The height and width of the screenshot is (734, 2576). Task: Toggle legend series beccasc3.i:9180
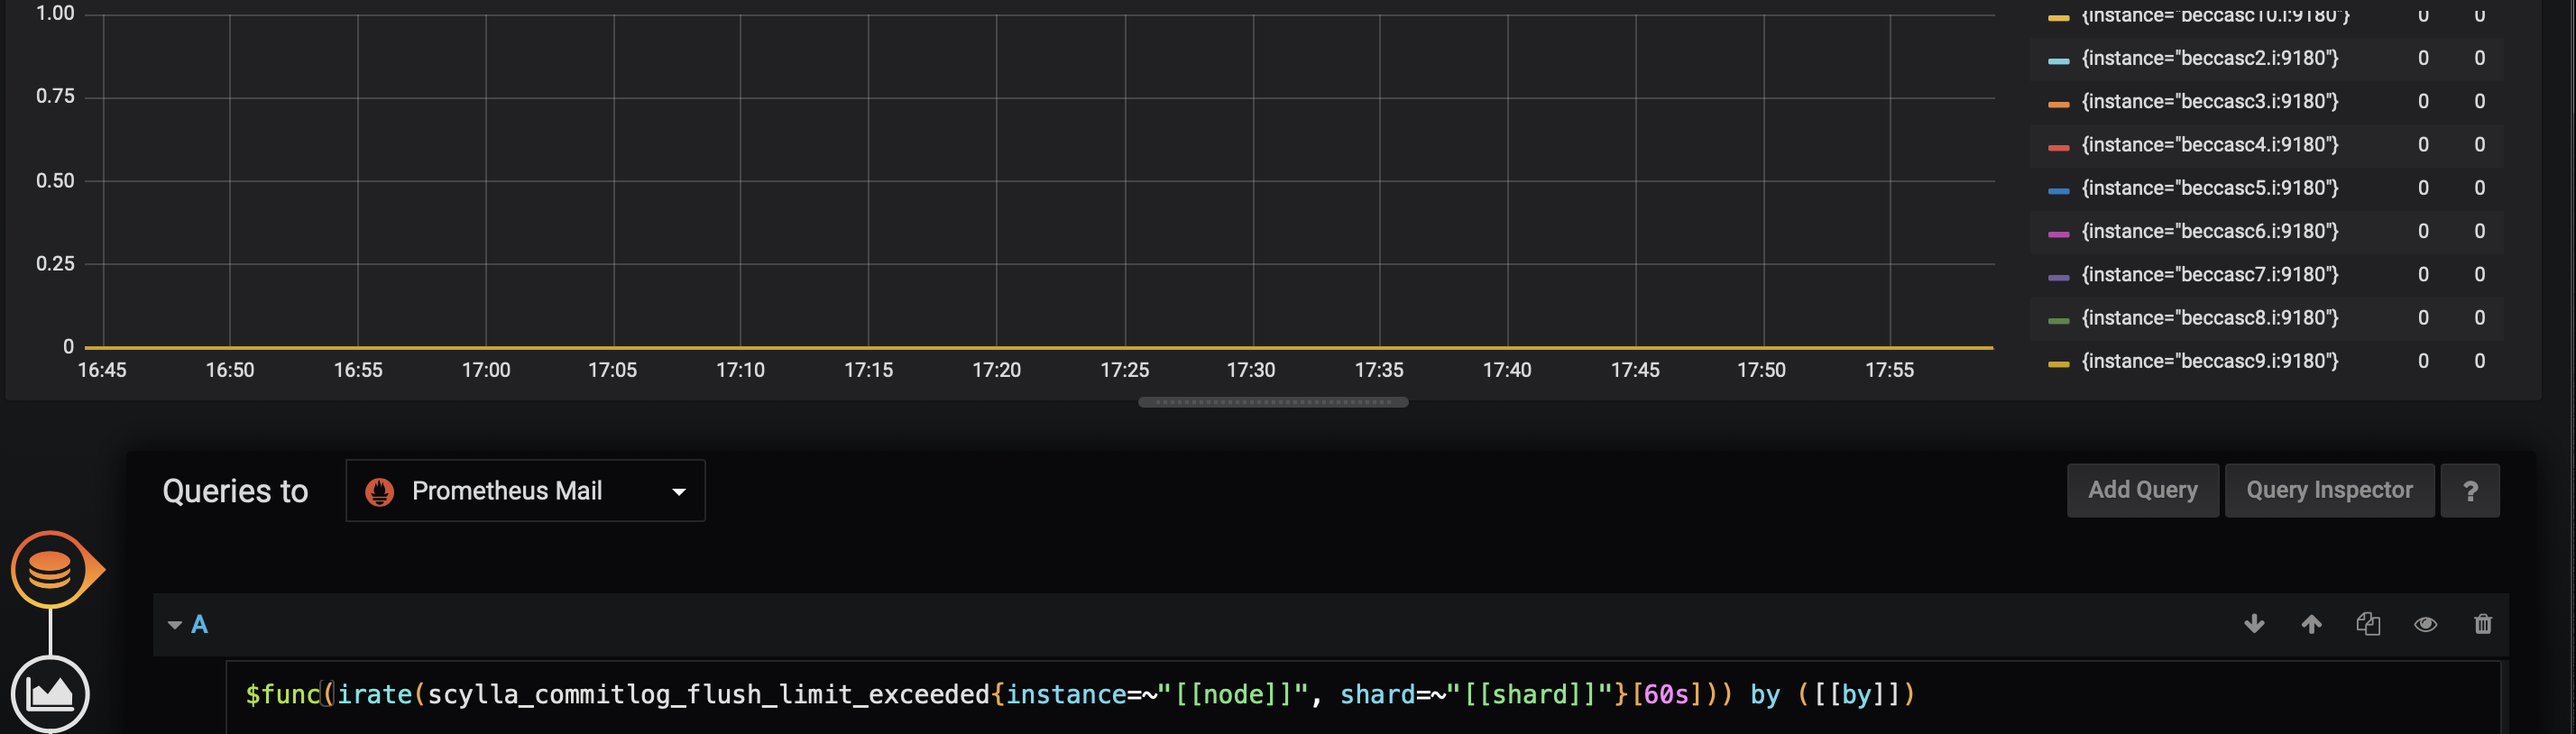click(x=2210, y=101)
